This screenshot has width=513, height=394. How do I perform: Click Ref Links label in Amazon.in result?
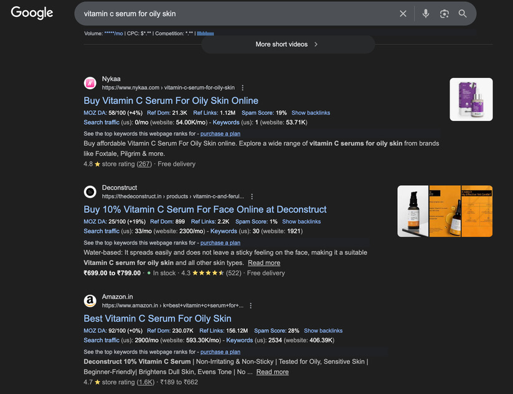tap(212, 331)
